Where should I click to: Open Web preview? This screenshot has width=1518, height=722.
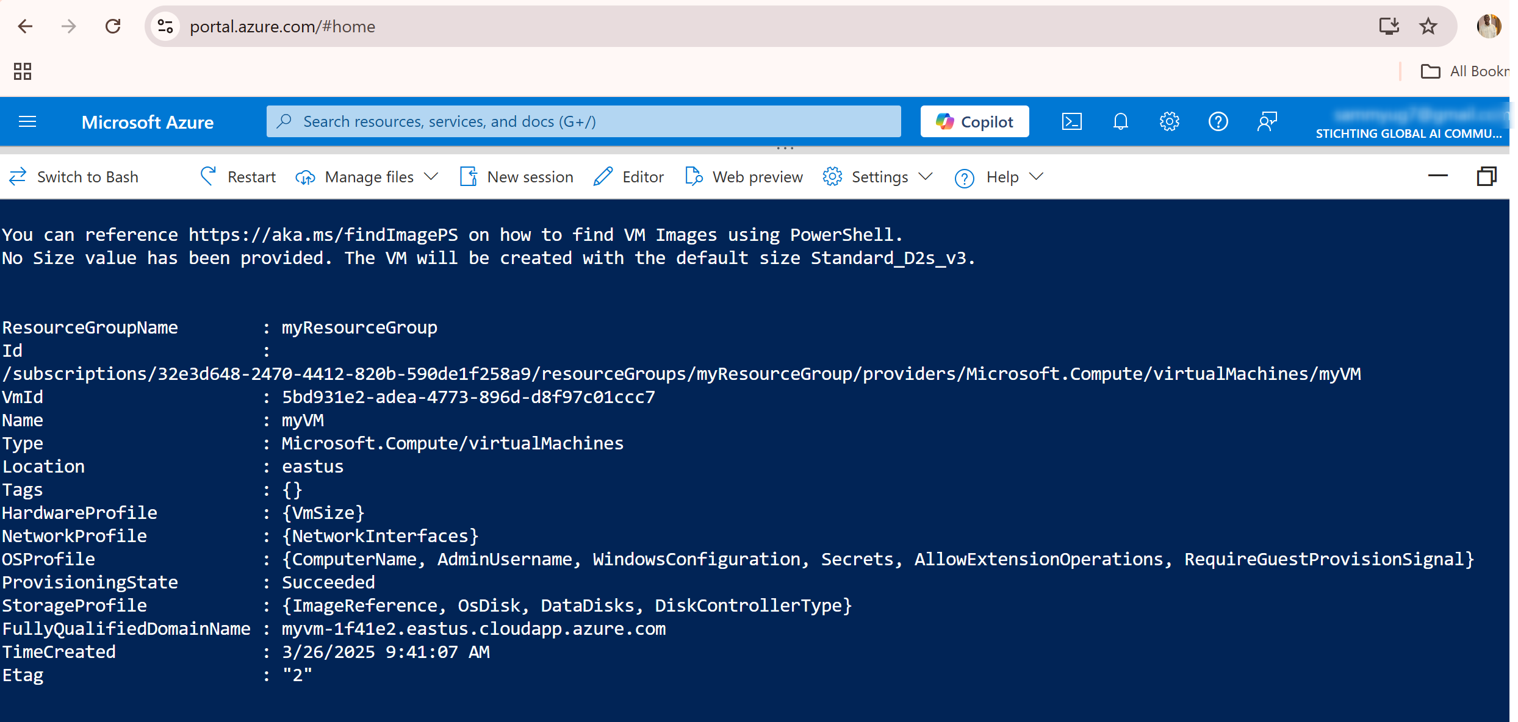(x=744, y=177)
